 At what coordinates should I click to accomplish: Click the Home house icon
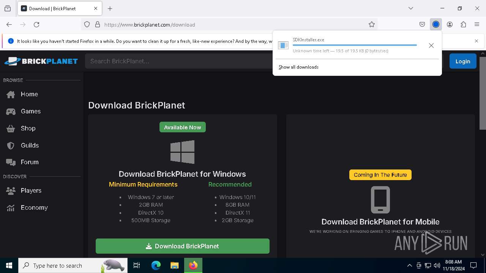tap(11, 94)
